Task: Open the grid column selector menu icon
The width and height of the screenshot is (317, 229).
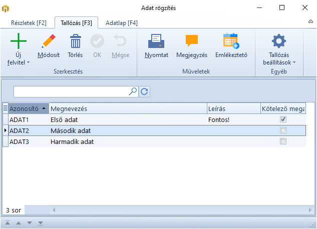Action: pos(6,108)
